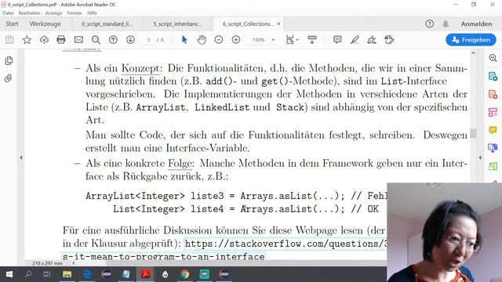Activate the selection arrow tool

184,40
